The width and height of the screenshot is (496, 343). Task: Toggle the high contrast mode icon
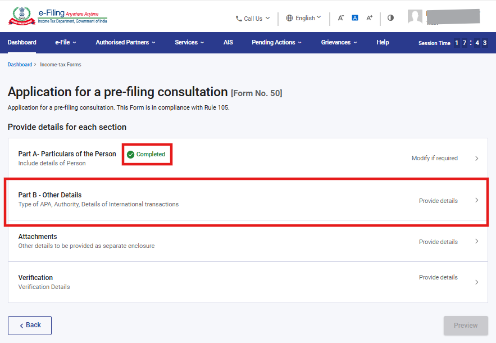tap(390, 18)
